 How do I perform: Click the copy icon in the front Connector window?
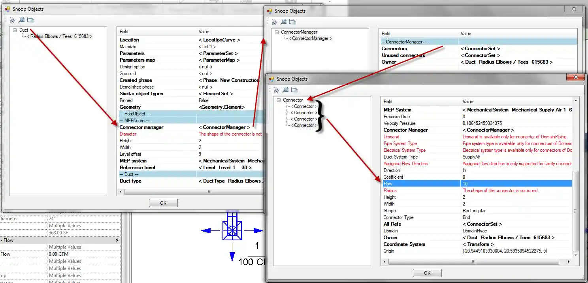294,90
